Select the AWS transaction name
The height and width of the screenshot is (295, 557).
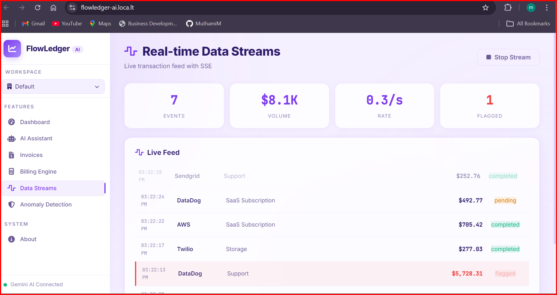(x=184, y=225)
